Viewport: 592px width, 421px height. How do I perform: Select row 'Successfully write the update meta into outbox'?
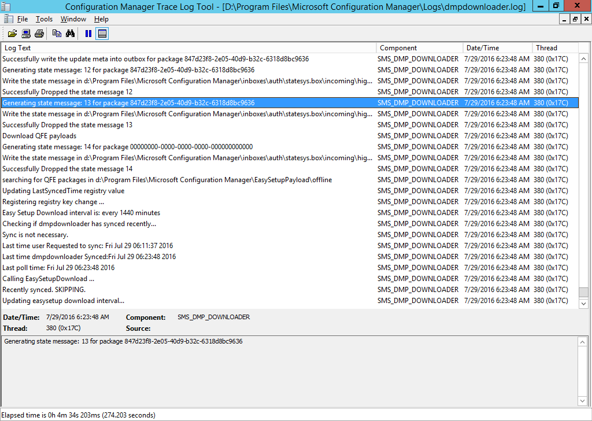(x=290, y=59)
